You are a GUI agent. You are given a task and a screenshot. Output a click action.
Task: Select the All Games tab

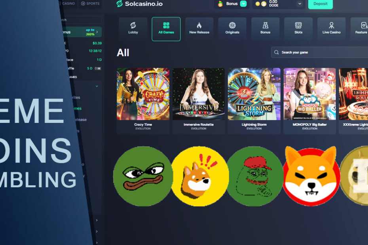166,29
